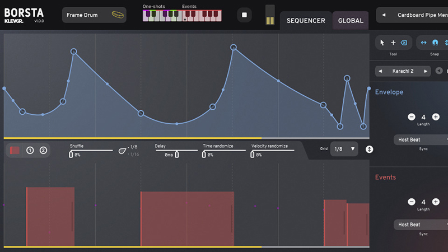Open the Envelope Sync Host Beat dropdown

[x=422, y=139]
